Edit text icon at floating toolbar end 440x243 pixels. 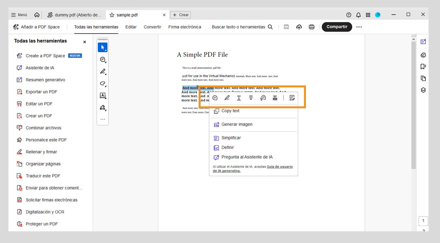click(x=292, y=98)
